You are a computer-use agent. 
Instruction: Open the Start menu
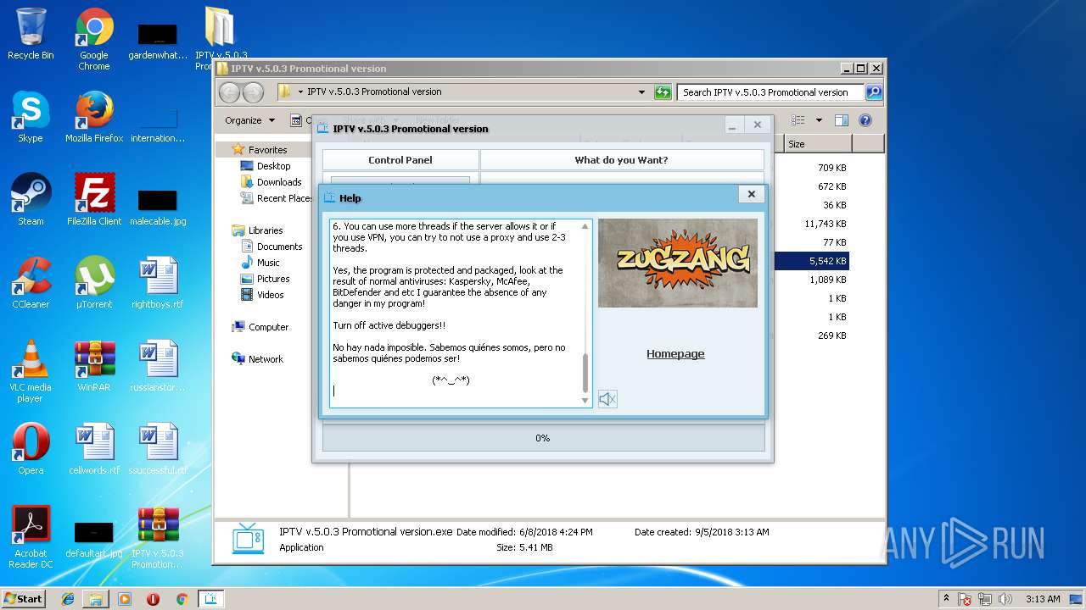tap(23, 598)
